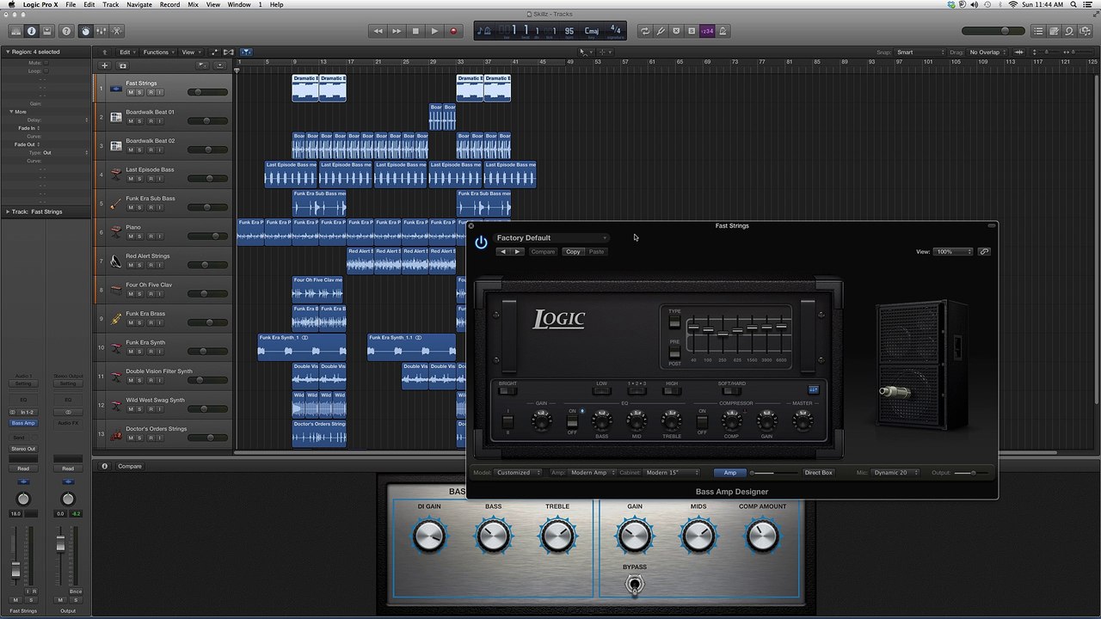Open the Window menu

tap(239, 5)
